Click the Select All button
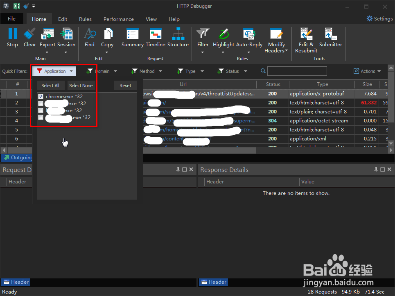Screen dimensions: 395x296 [50, 86]
